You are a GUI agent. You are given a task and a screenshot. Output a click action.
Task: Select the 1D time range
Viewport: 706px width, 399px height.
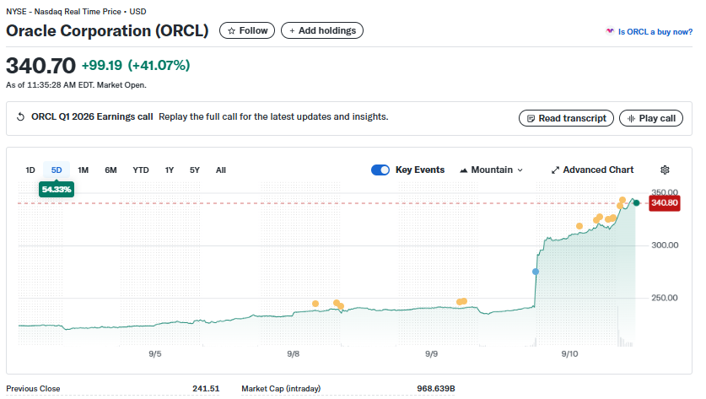point(30,170)
